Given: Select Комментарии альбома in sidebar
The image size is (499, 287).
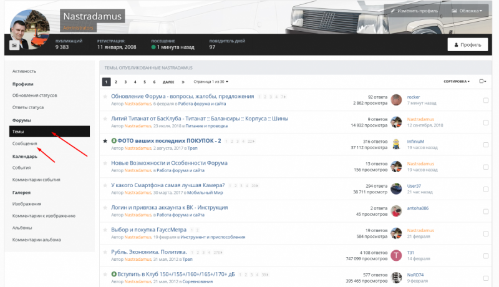Looking at the screenshot, I should tap(37, 240).
